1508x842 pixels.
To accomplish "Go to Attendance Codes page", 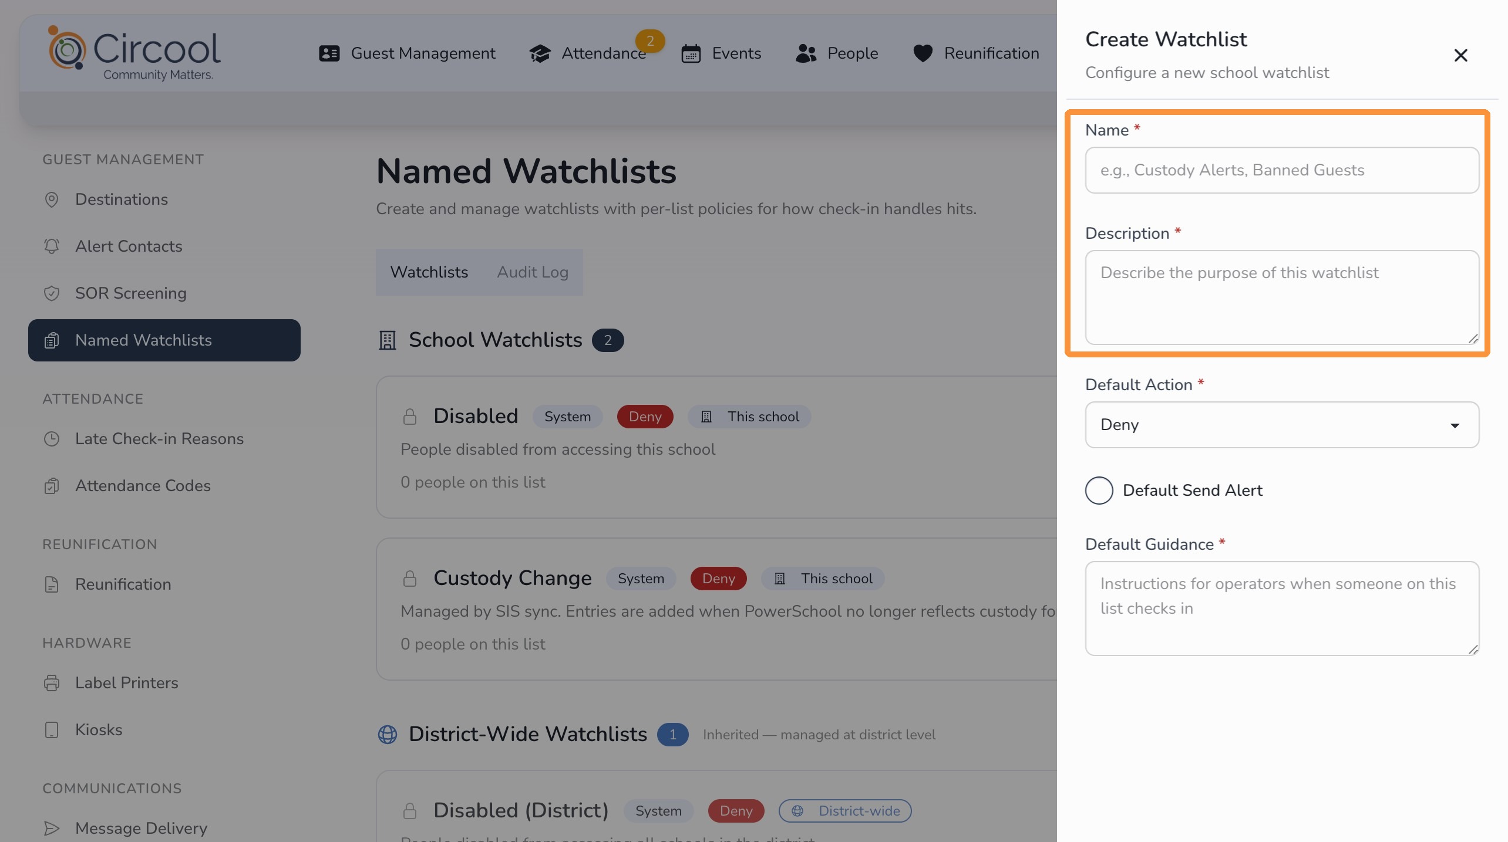I will (164, 486).
